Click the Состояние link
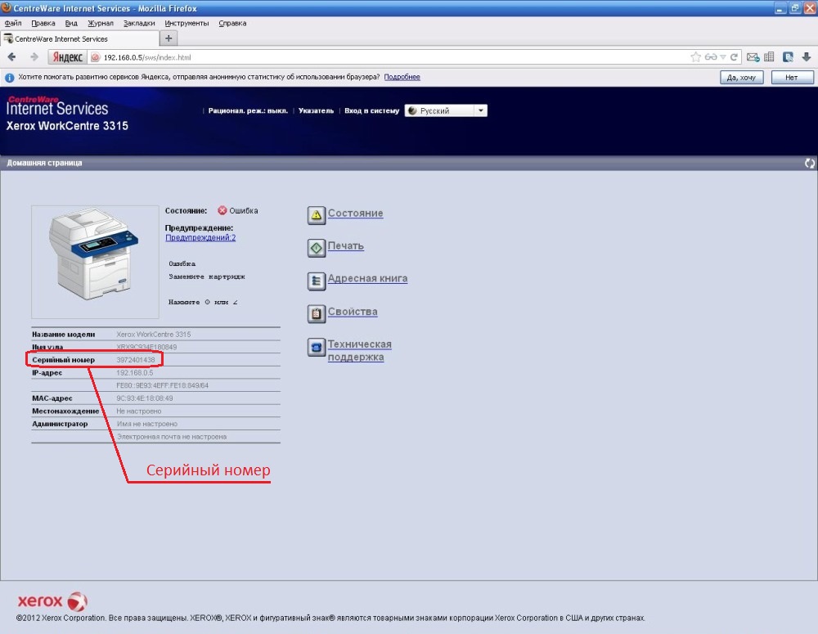The width and height of the screenshot is (818, 634). [355, 213]
